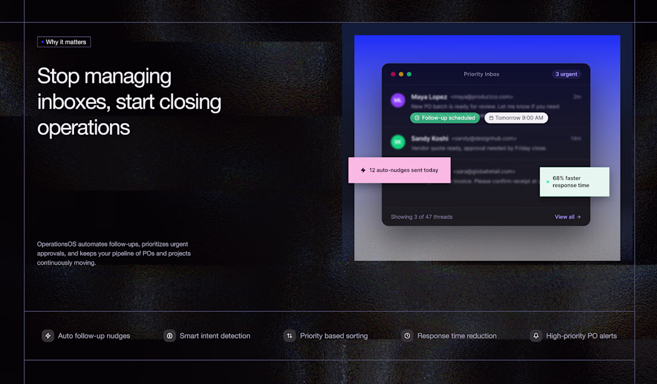Click the bell icon for High-priority PO alerts
Image resolution: width=657 pixels, height=384 pixels.
click(x=536, y=336)
